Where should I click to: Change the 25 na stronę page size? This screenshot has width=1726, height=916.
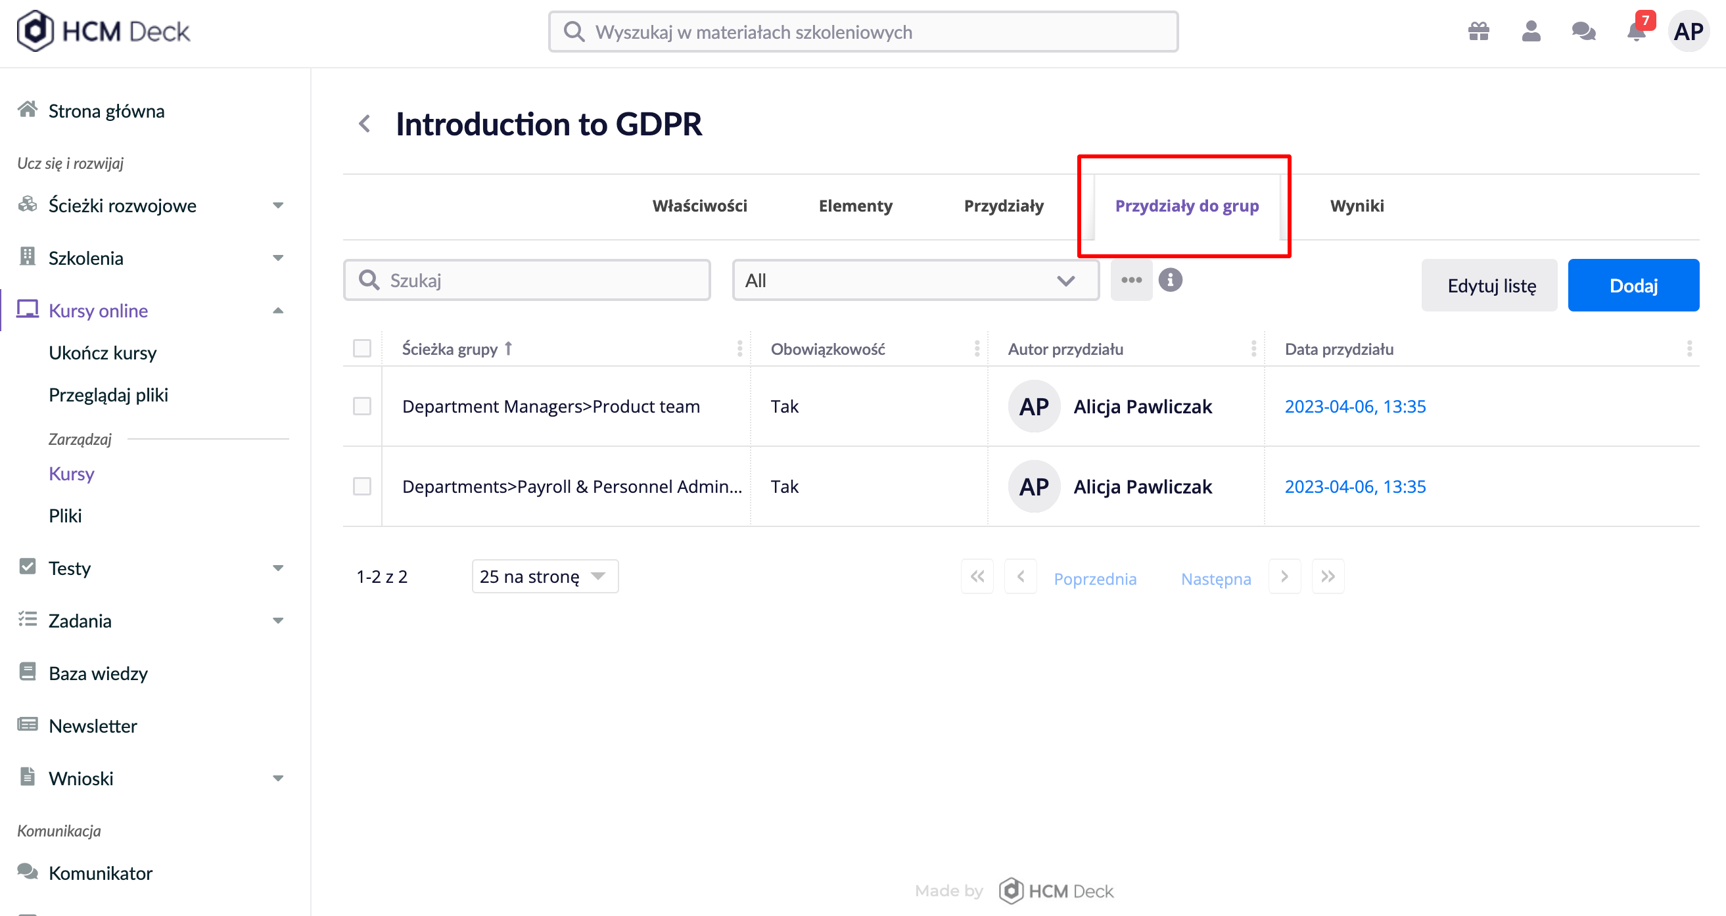coord(545,576)
